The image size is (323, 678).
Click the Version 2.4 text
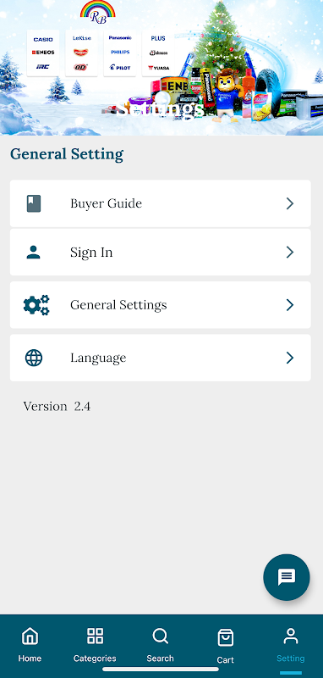point(57,407)
